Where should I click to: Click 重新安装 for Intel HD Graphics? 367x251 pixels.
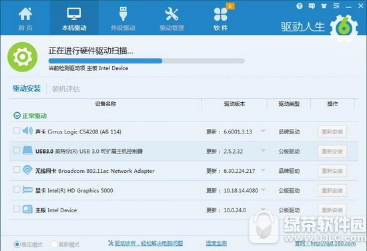coord(332,191)
